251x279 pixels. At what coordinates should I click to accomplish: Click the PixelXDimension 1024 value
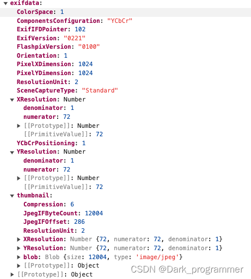85,64
